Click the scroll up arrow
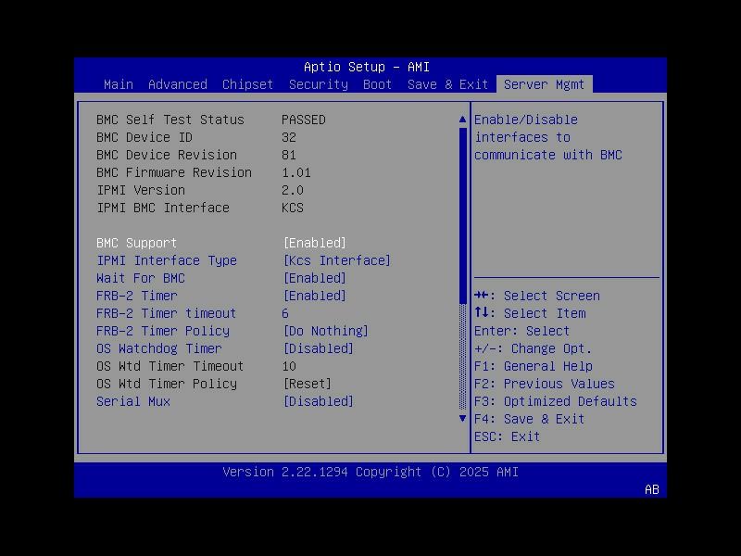Viewport: 741px width, 556px height. click(462, 120)
